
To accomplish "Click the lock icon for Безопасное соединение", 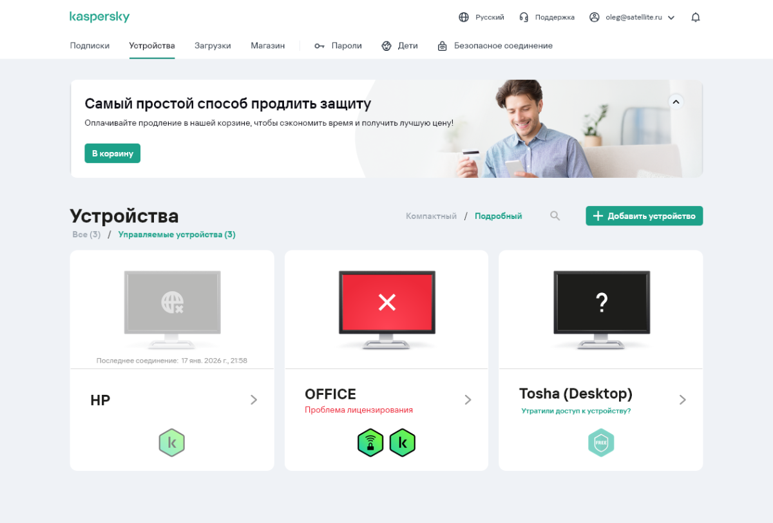I will click(x=442, y=46).
